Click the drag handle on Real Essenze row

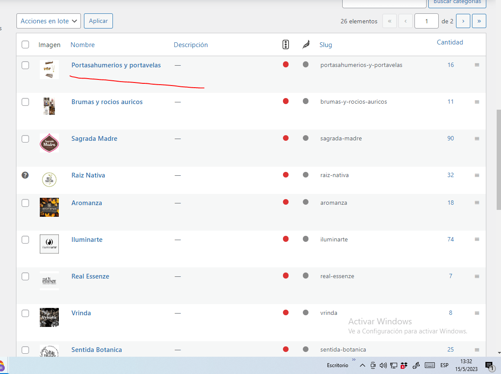click(477, 276)
